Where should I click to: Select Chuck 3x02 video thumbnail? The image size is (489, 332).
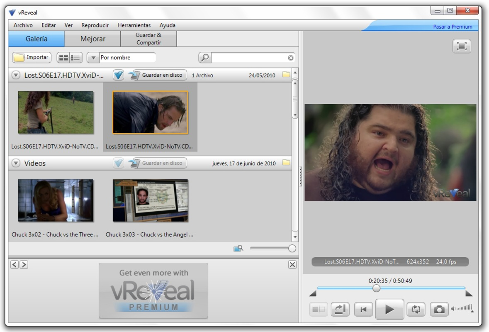(56, 200)
